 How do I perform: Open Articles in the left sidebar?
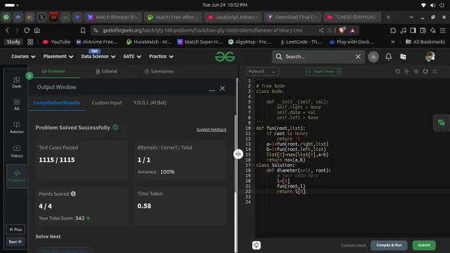coord(17,128)
